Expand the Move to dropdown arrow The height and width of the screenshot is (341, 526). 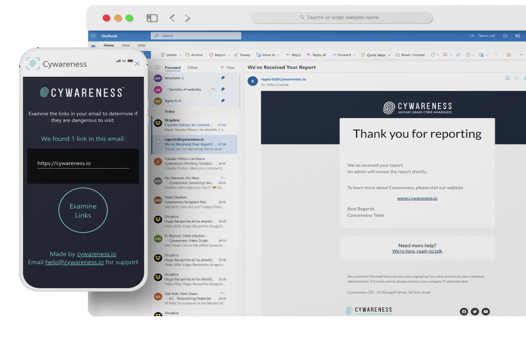click(x=278, y=55)
